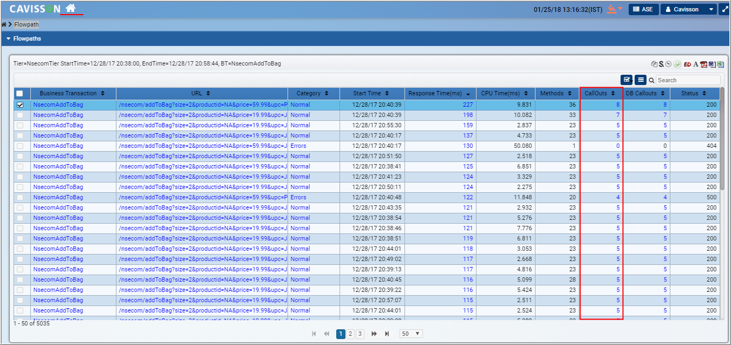This screenshot has height=345, width=731.
Task: Go to the Cavisson home icon
Action: [70, 8]
